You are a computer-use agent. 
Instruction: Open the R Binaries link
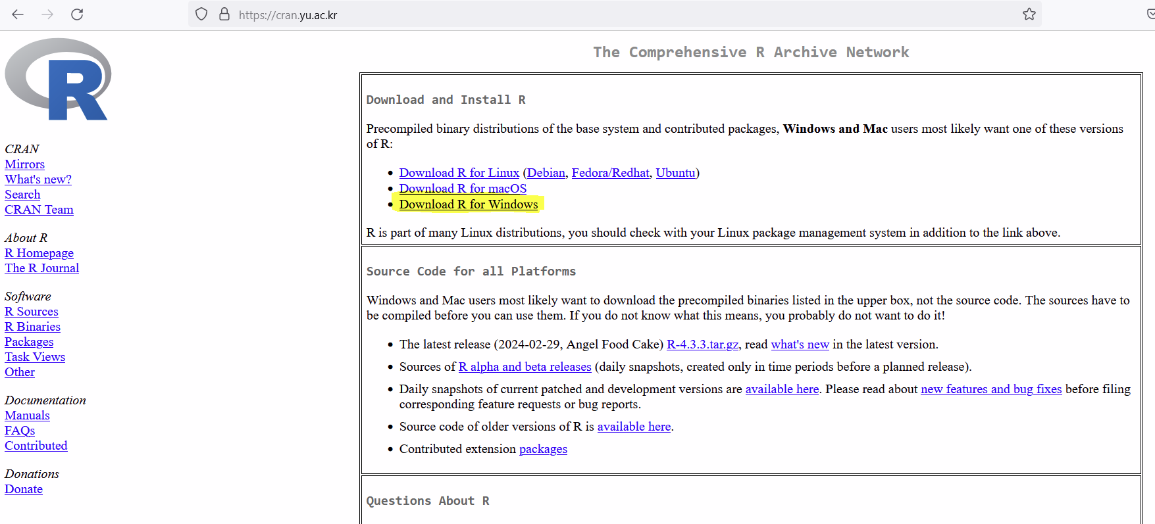(x=32, y=327)
